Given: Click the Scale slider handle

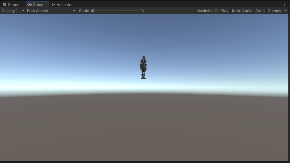Looking at the screenshot, I should [x=93, y=11].
